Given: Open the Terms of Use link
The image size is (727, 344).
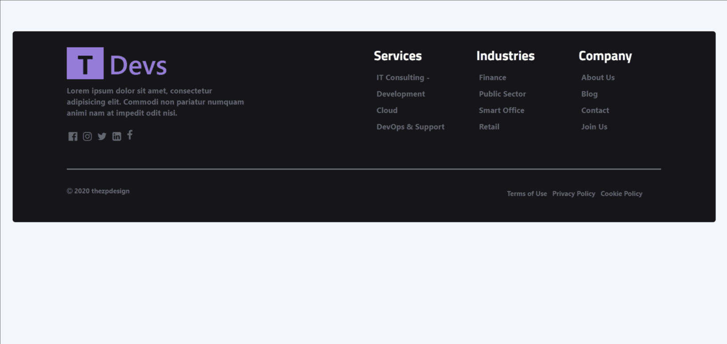Looking at the screenshot, I should click(527, 194).
